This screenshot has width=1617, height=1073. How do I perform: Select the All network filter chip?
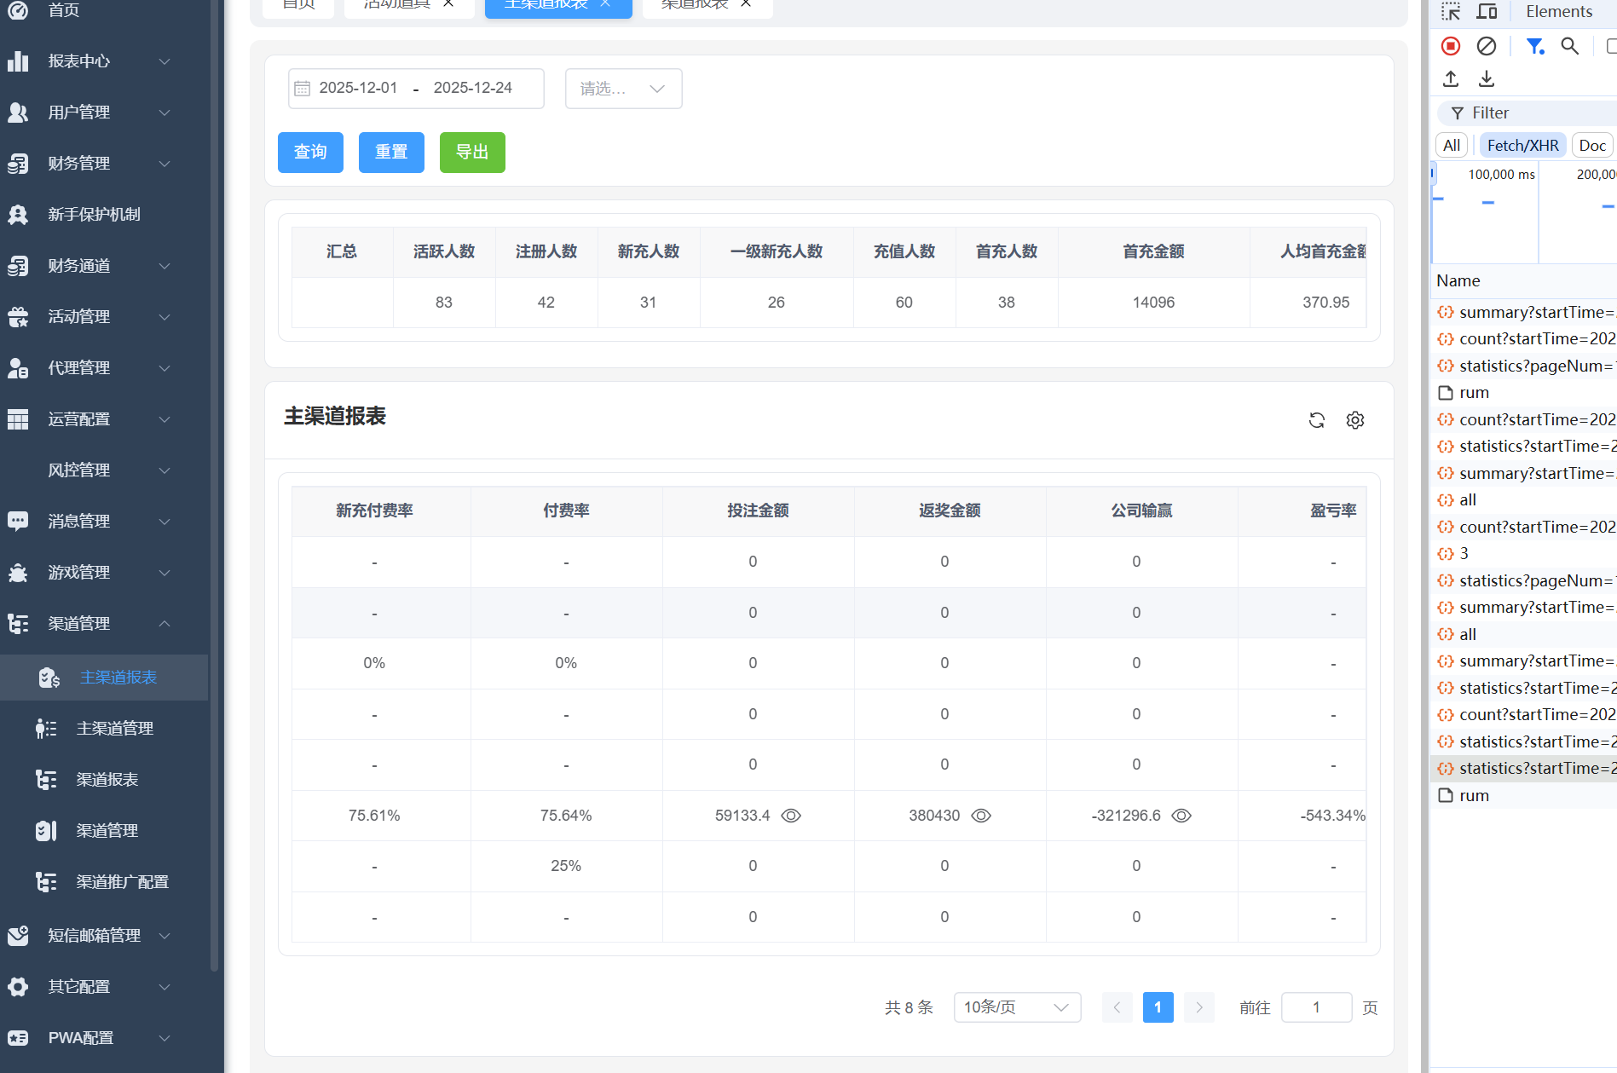pos(1452,146)
